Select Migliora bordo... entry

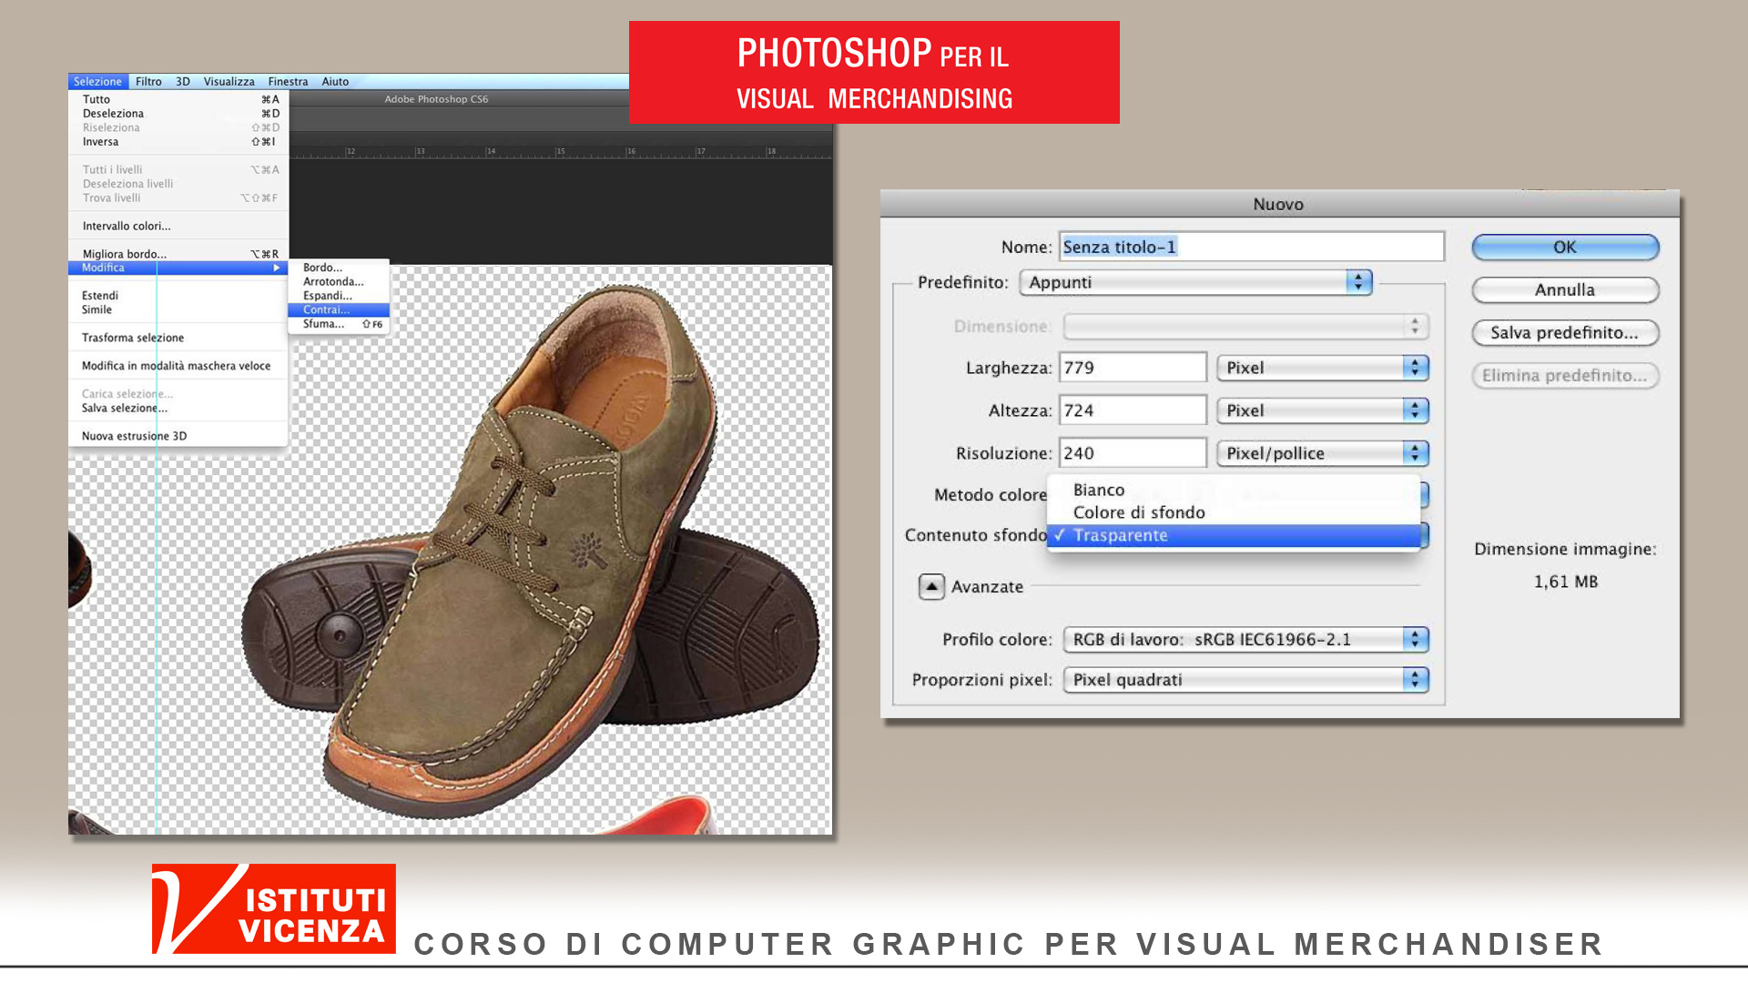[178, 254]
